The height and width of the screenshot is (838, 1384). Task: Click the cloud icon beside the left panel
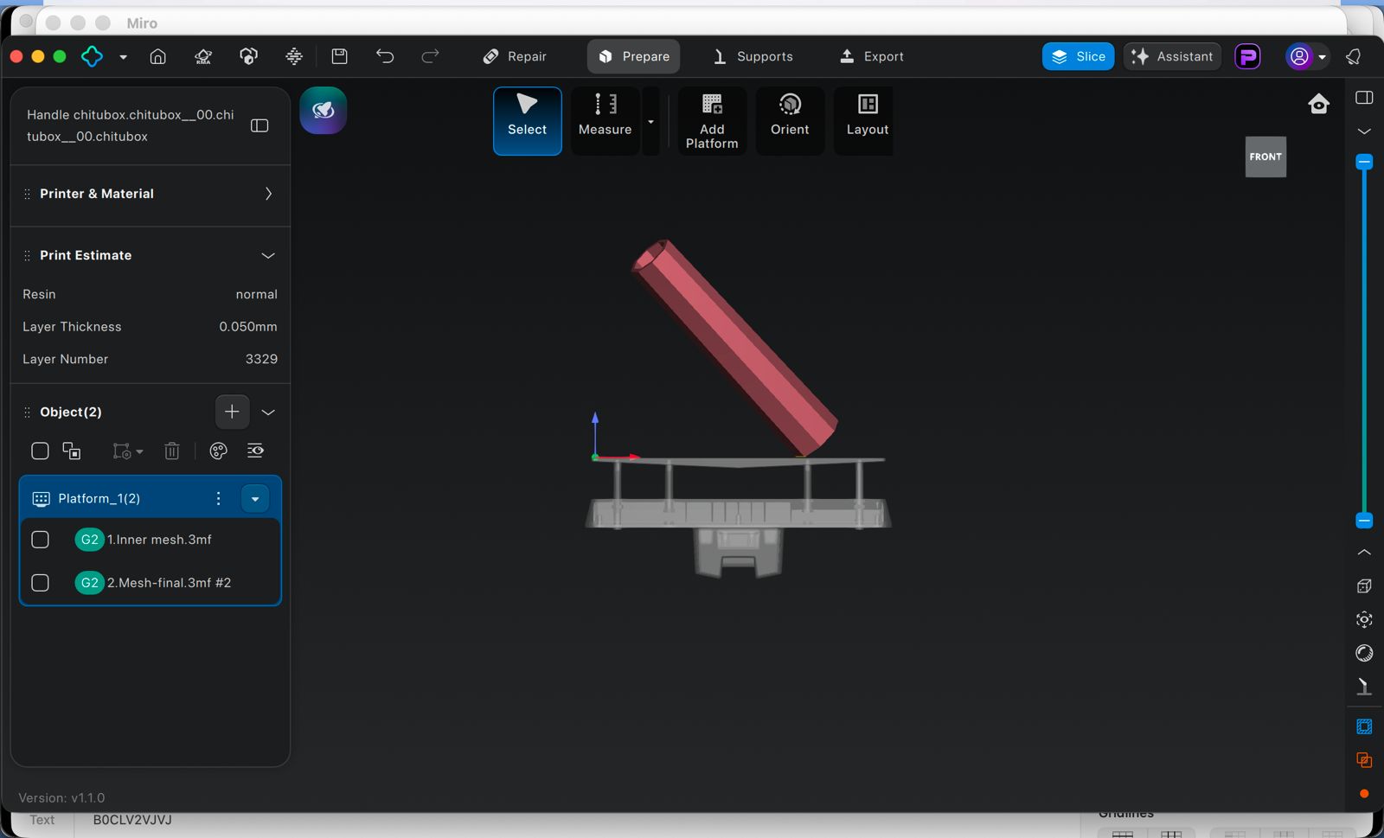[x=324, y=111]
